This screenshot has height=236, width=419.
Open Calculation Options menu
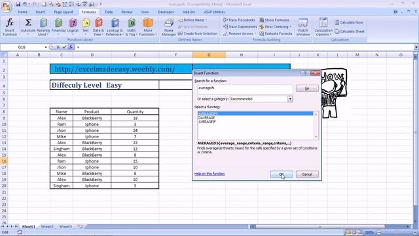tap(323, 27)
